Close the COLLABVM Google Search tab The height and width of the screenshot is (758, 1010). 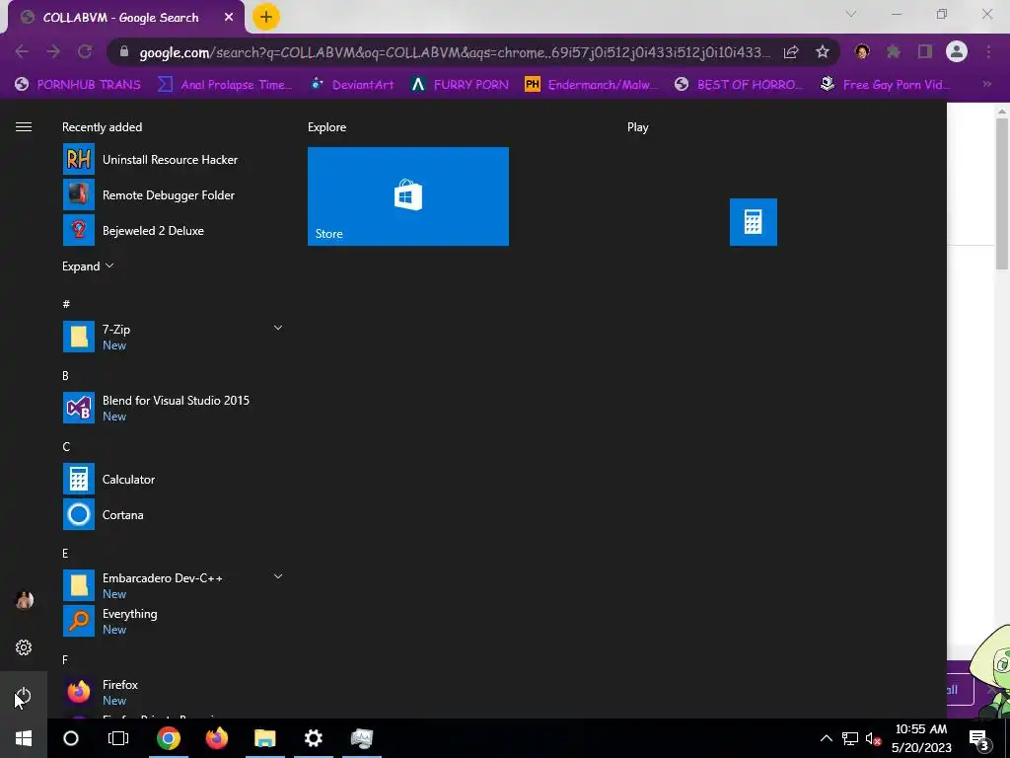(229, 18)
